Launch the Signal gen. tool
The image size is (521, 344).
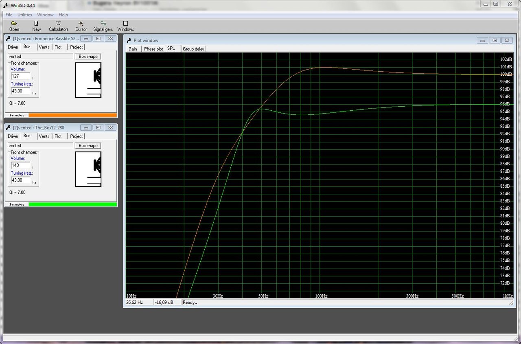pos(103,26)
